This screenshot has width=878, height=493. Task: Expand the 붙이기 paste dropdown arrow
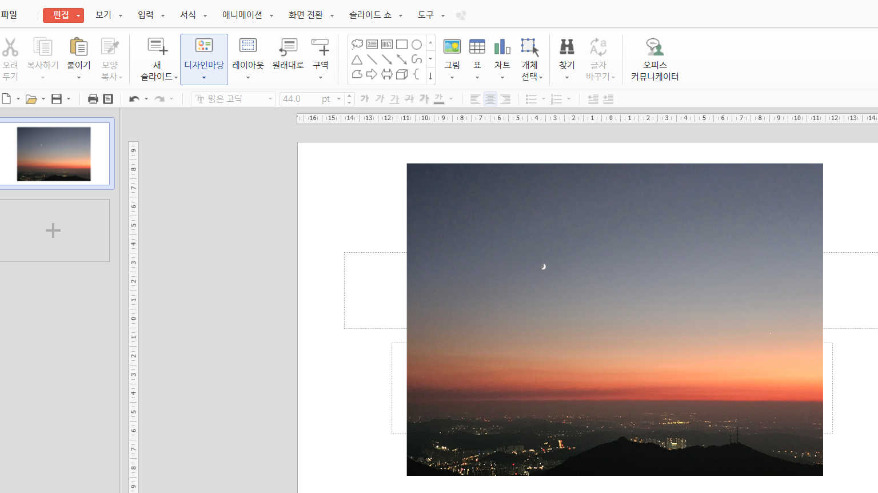pyautogui.click(x=78, y=77)
